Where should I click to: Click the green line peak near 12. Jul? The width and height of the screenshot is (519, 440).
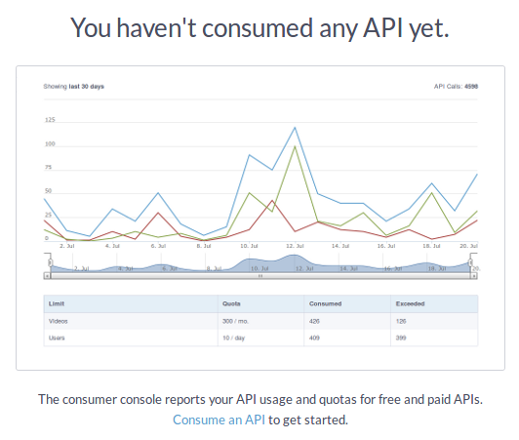(x=295, y=146)
